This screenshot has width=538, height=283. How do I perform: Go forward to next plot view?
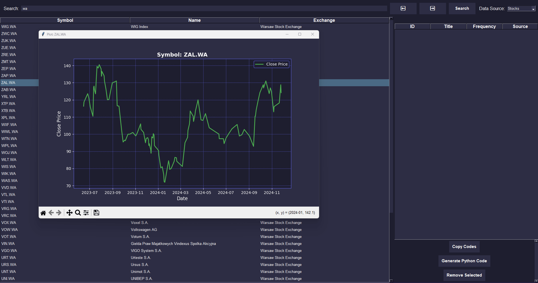pos(59,213)
